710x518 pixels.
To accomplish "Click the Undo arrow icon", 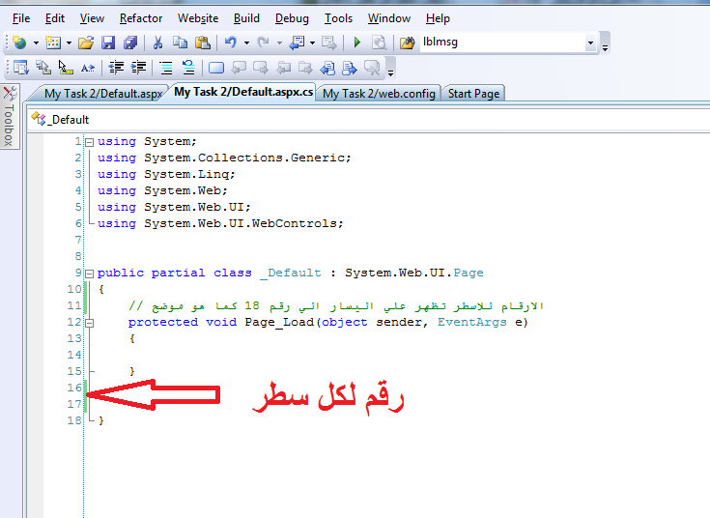I will pos(231,43).
